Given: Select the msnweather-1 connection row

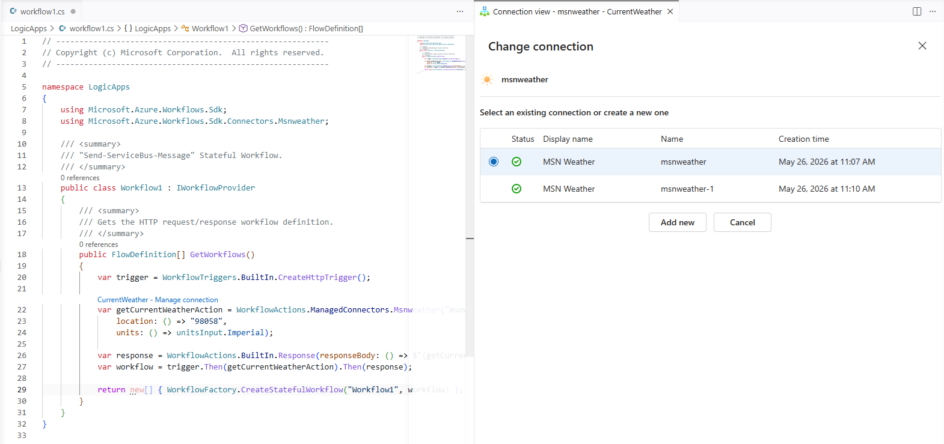Looking at the screenshot, I should pyautogui.click(x=711, y=189).
